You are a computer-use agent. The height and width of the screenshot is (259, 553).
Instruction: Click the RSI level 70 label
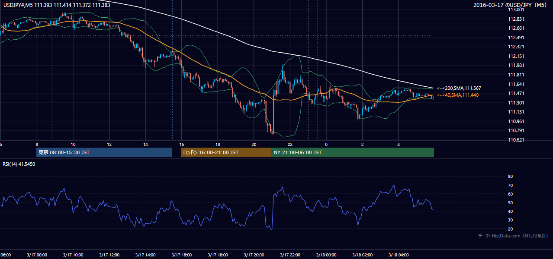click(x=510, y=185)
